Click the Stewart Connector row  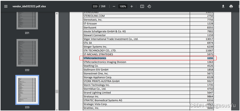click(148, 35)
